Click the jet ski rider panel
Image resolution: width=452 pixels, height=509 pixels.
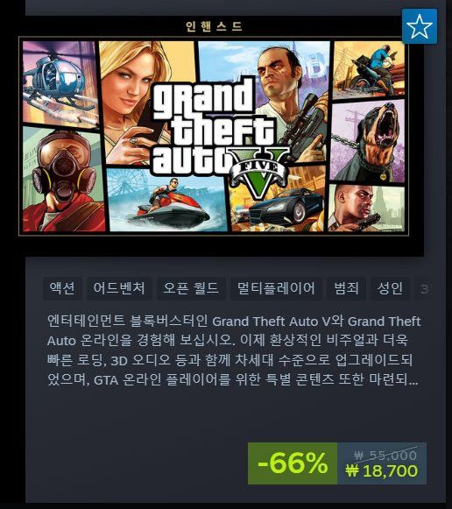(167, 200)
